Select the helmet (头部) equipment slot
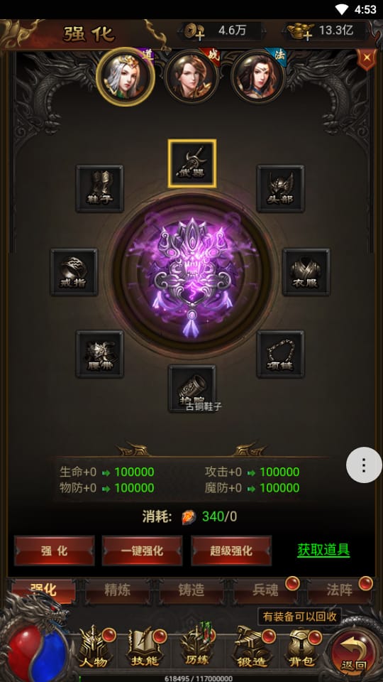383x682 pixels. click(x=281, y=188)
